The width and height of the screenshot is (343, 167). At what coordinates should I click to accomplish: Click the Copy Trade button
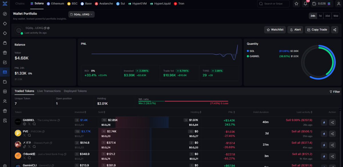coord(317,29)
